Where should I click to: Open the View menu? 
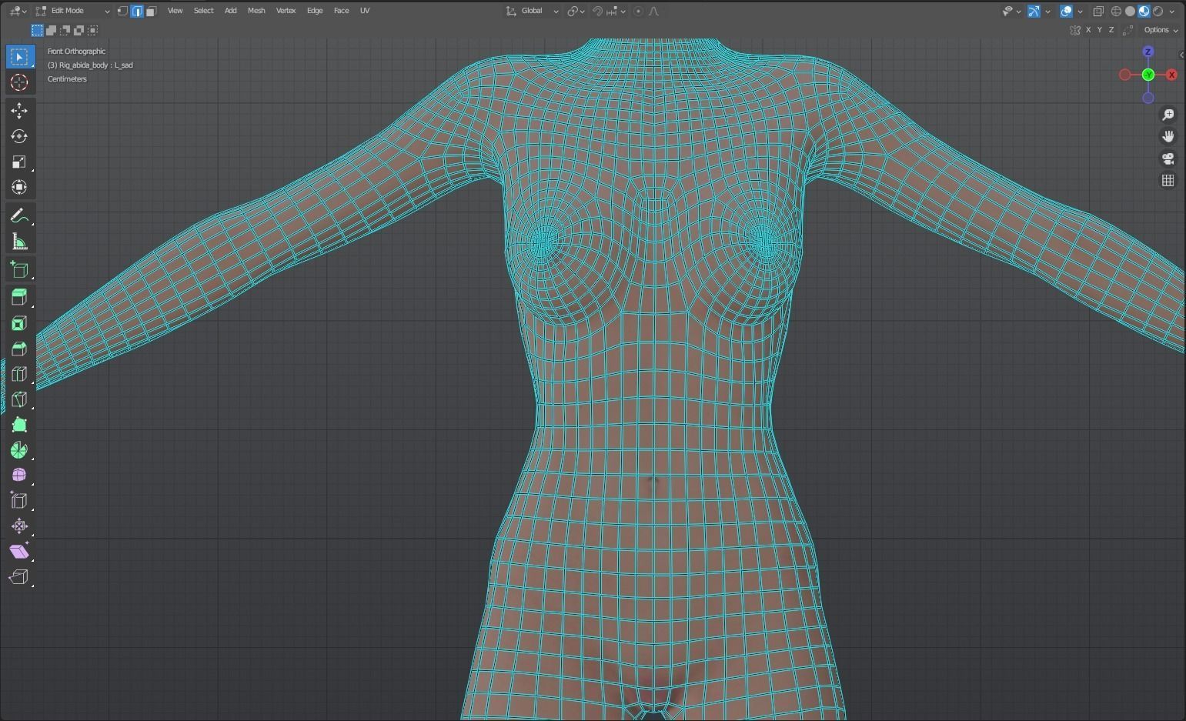[x=175, y=11]
